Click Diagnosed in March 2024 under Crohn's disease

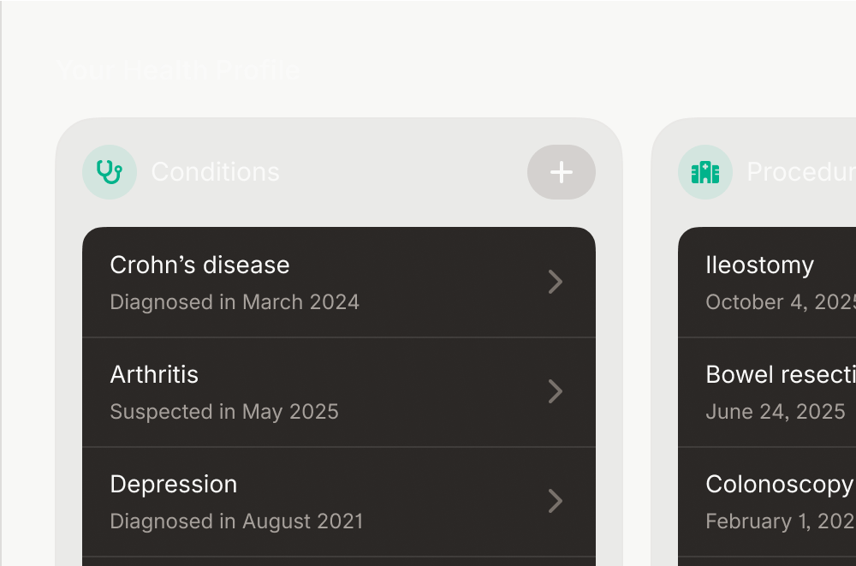234,301
